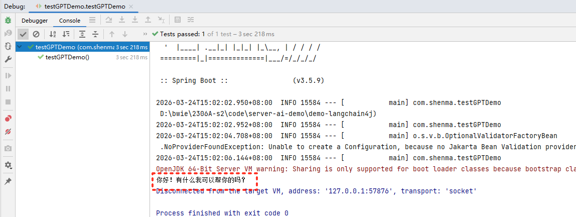This screenshot has width=576, height=217.
Task: Toggle Show Passed tests checkmark button
Action: pos(23,34)
